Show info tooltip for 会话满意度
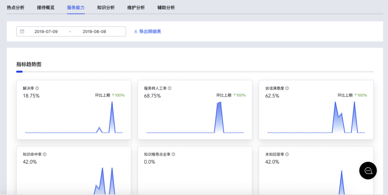 287,88
